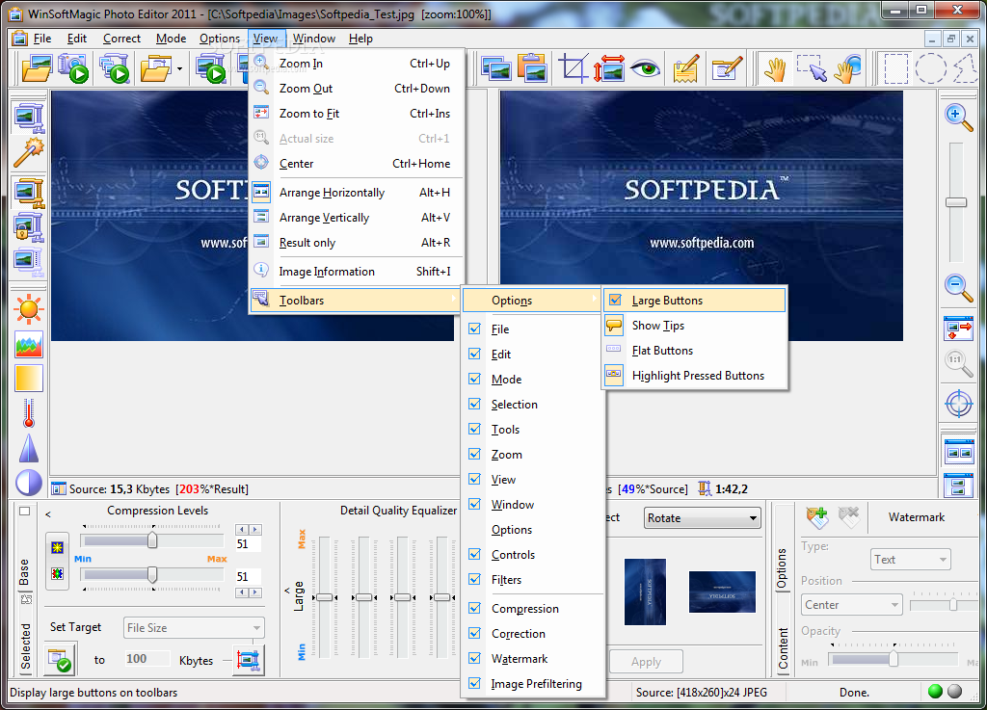Click the arrange horizontally icon on right panel

pyautogui.click(x=959, y=452)
